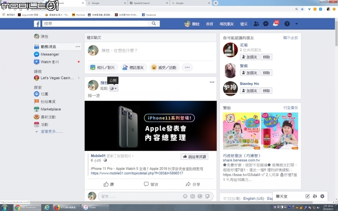Open a new browser tab with plus button

tap(215, 3)
